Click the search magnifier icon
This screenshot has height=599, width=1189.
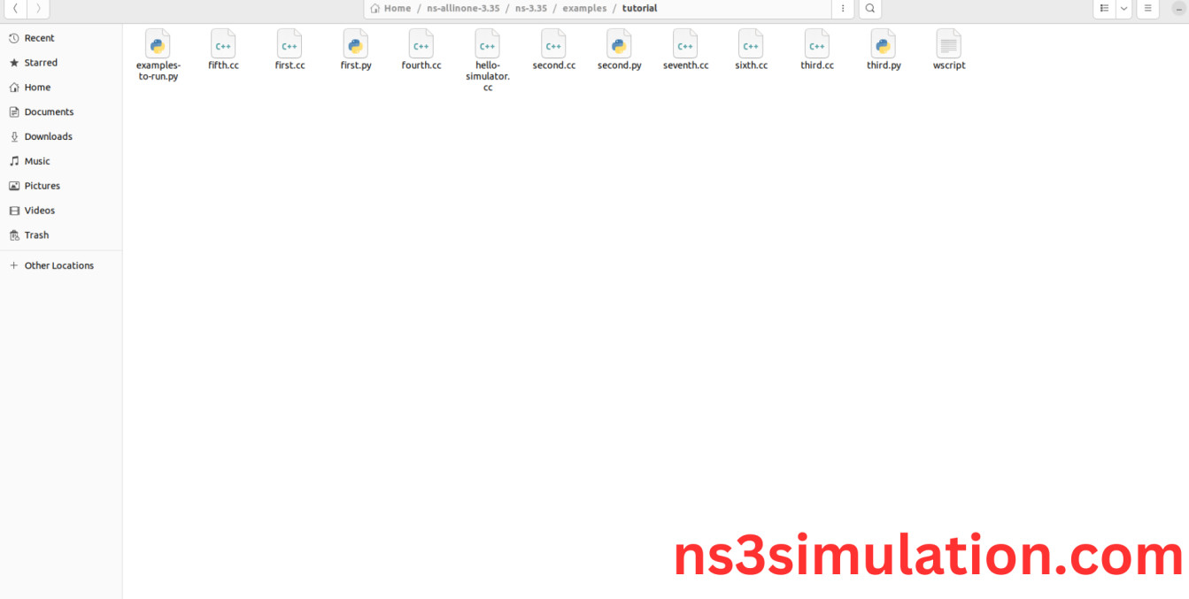tap(869, 9)
